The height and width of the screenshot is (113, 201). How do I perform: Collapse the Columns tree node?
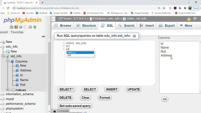point(8,61)
